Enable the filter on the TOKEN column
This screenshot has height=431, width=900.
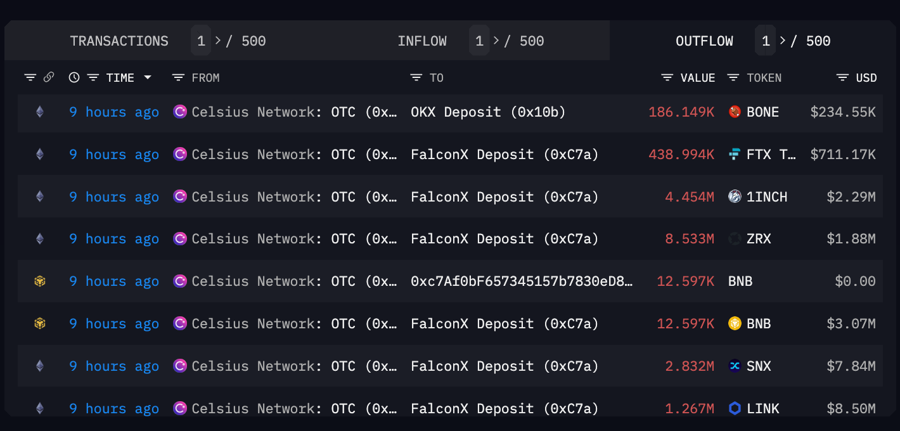click(x=733, y=77)
